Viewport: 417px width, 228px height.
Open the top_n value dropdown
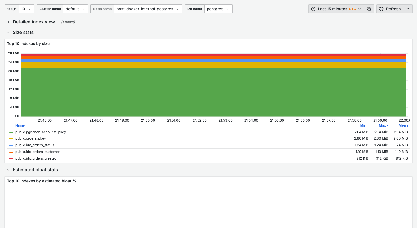[26, 9]
